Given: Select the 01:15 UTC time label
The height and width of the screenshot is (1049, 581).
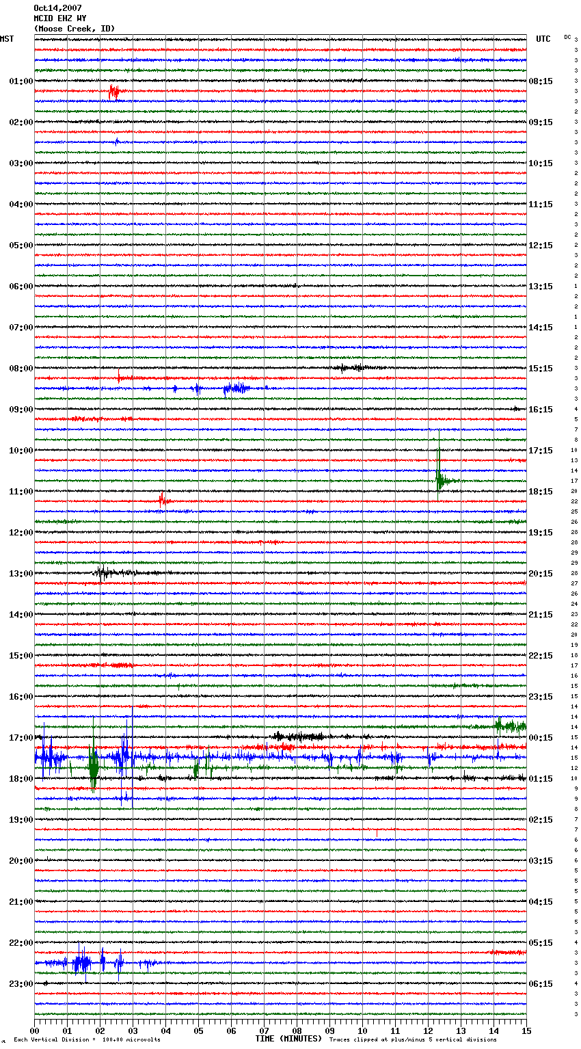Looking at the screenshot, I should [x=541, y=779].
